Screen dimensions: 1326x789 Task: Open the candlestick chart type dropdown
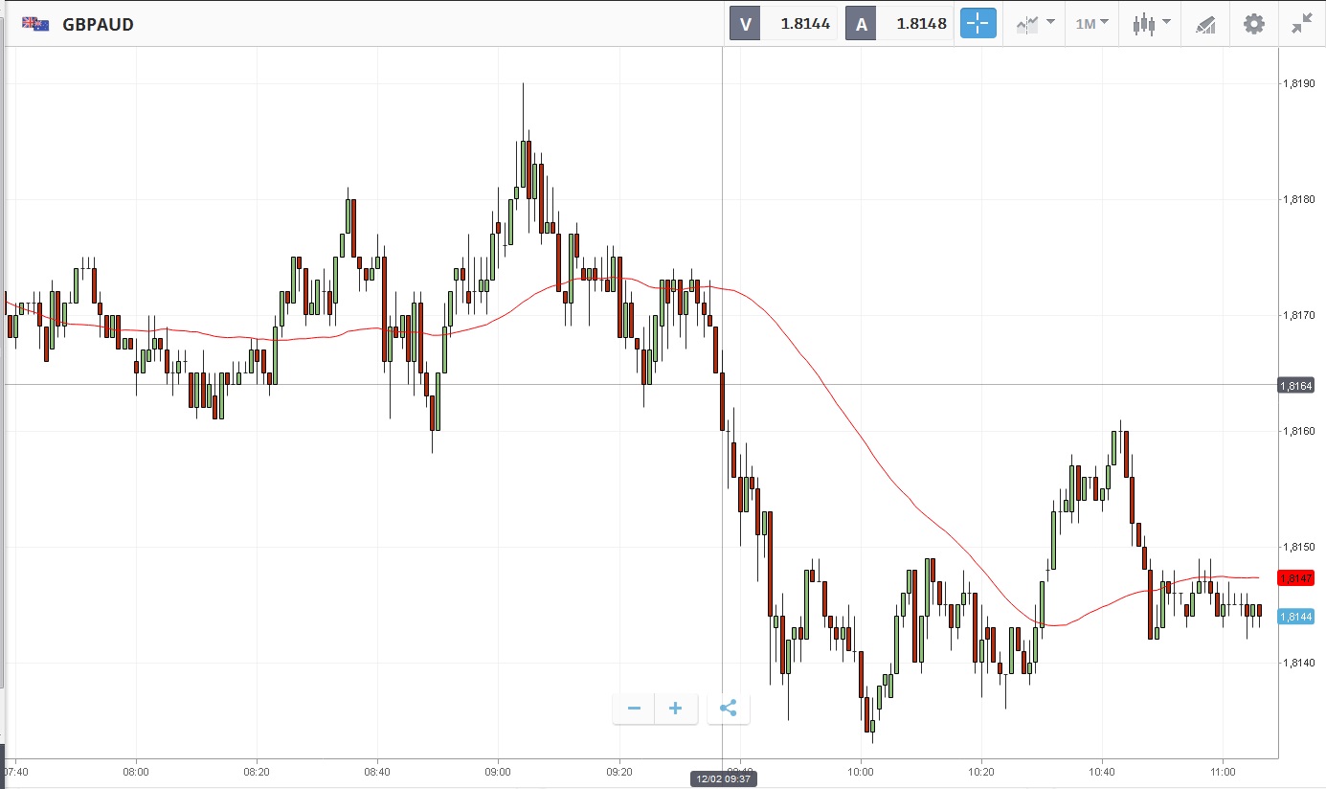[x=1150, y=24]
